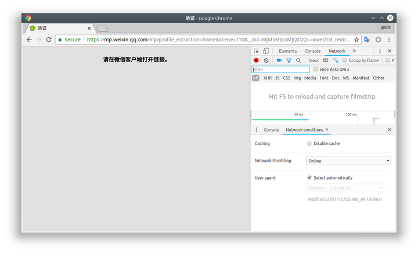Open the Google Translate extension icon

[367, 39]
